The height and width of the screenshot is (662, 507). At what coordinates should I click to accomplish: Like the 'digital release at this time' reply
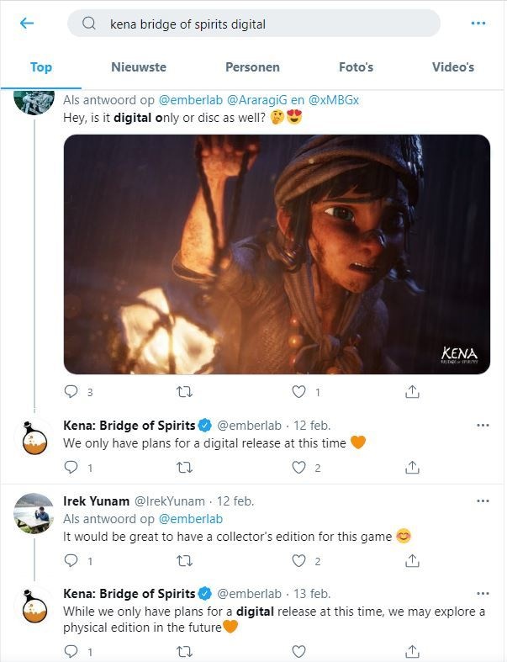(298, 468)
